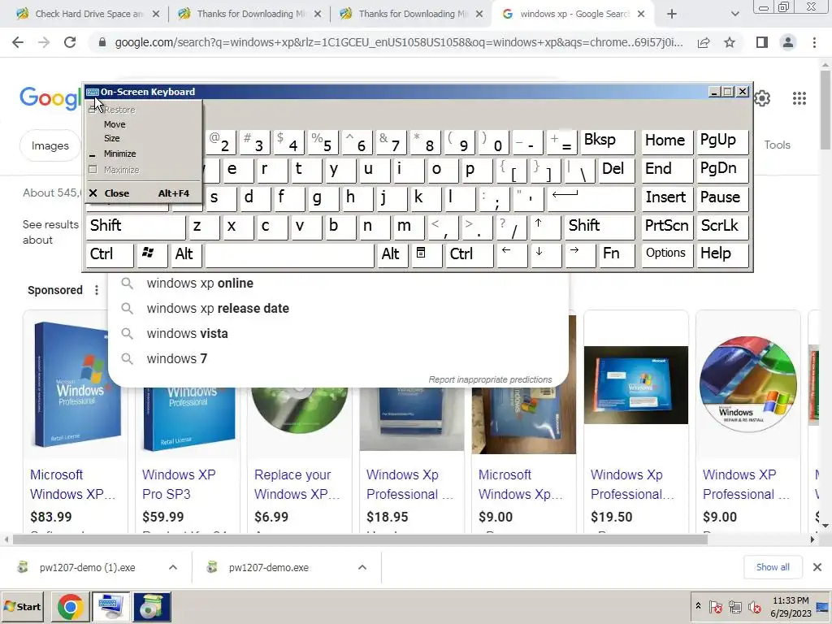The height and width of the screenshot is (624, 832).
Task: Select Move in system menu
Action: 143,124
